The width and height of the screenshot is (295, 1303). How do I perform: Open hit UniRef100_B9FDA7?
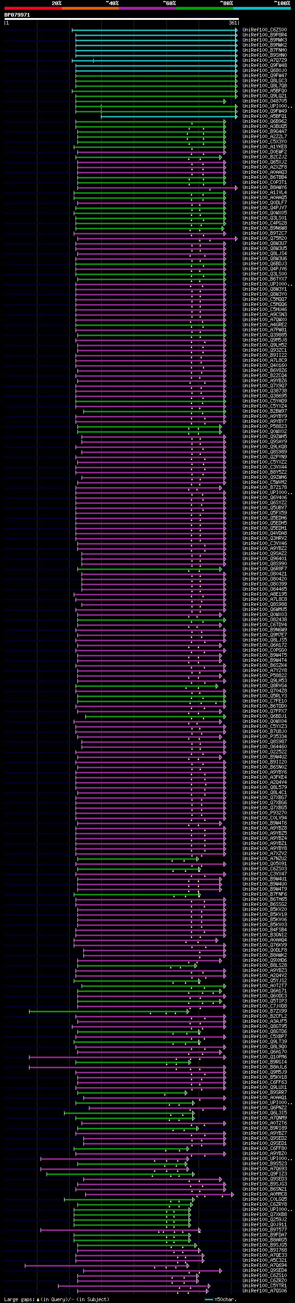point(265,1235)
